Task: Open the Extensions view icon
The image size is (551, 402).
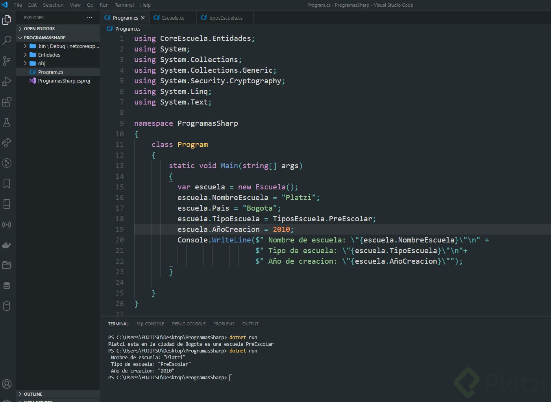Action: click(7, 102)
